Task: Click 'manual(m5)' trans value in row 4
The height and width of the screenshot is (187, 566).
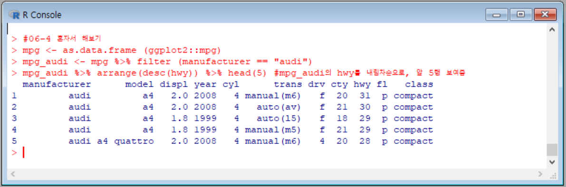Action: tap(273, 130)
